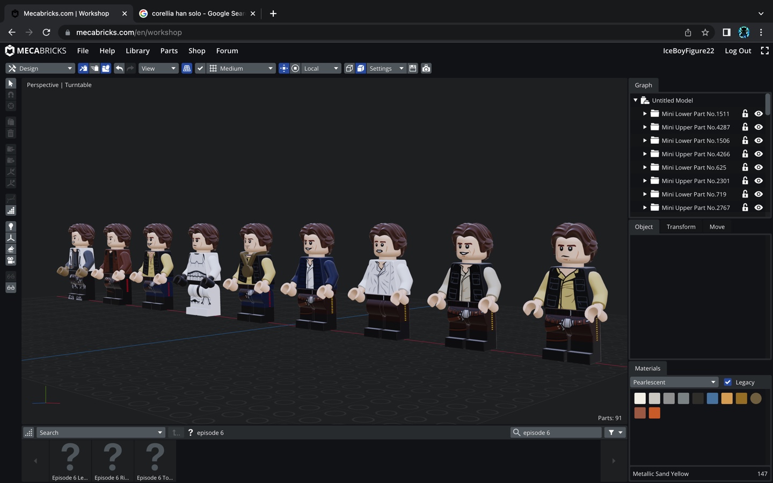773x483 pixels.
Task: Click the third blue folder toolbar icon
Action: coord(106,68)
